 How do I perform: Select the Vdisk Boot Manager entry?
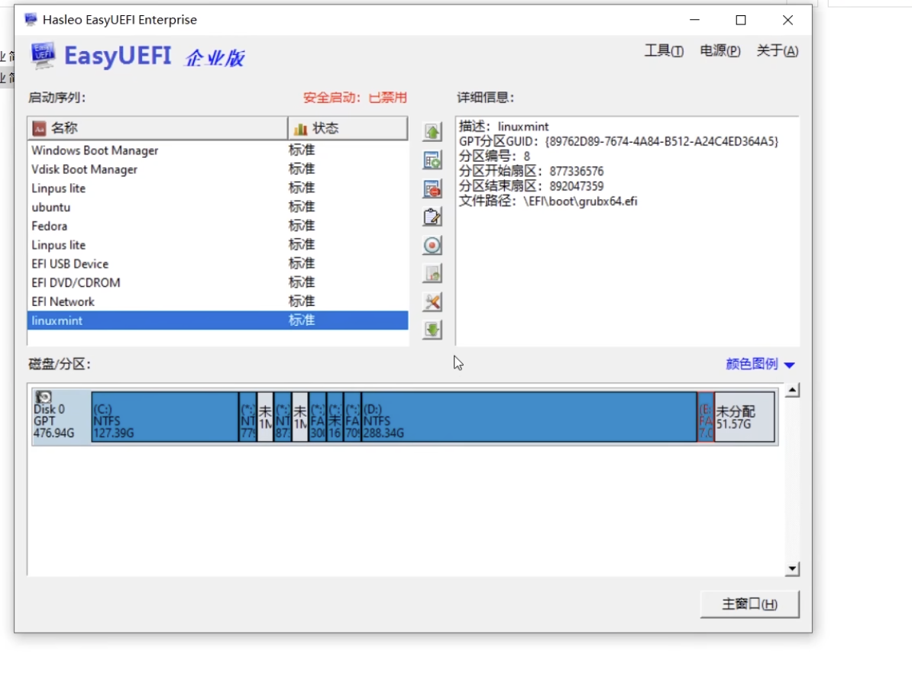tap(218, 169)
